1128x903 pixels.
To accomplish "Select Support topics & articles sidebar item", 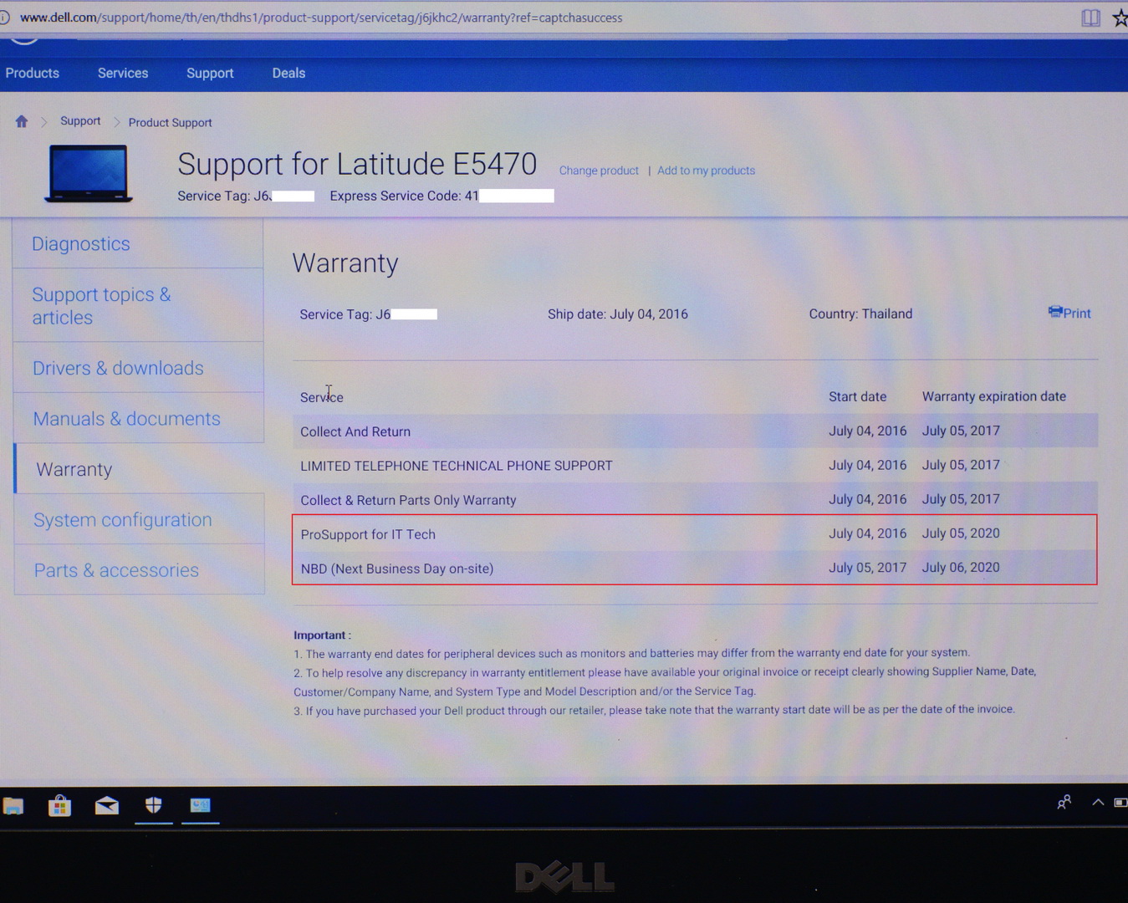I will click(x=138, y=305).
